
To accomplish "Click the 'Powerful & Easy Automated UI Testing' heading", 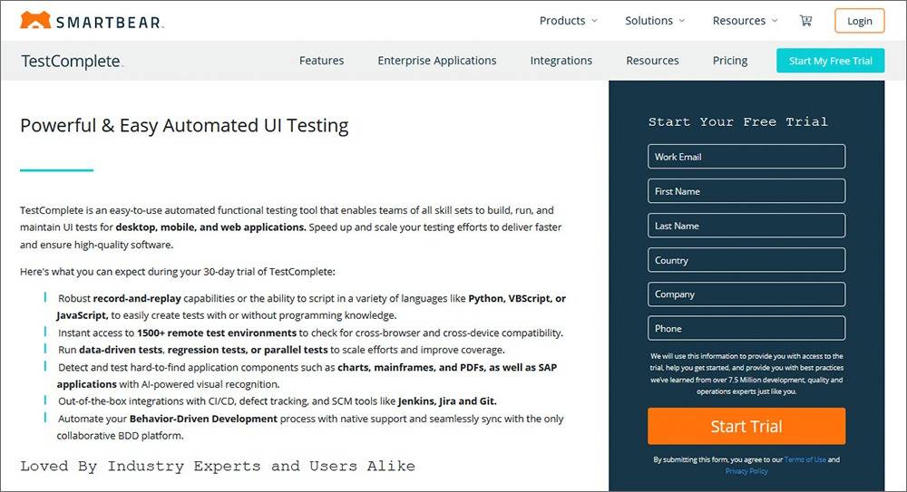I will tap(184, 125).
